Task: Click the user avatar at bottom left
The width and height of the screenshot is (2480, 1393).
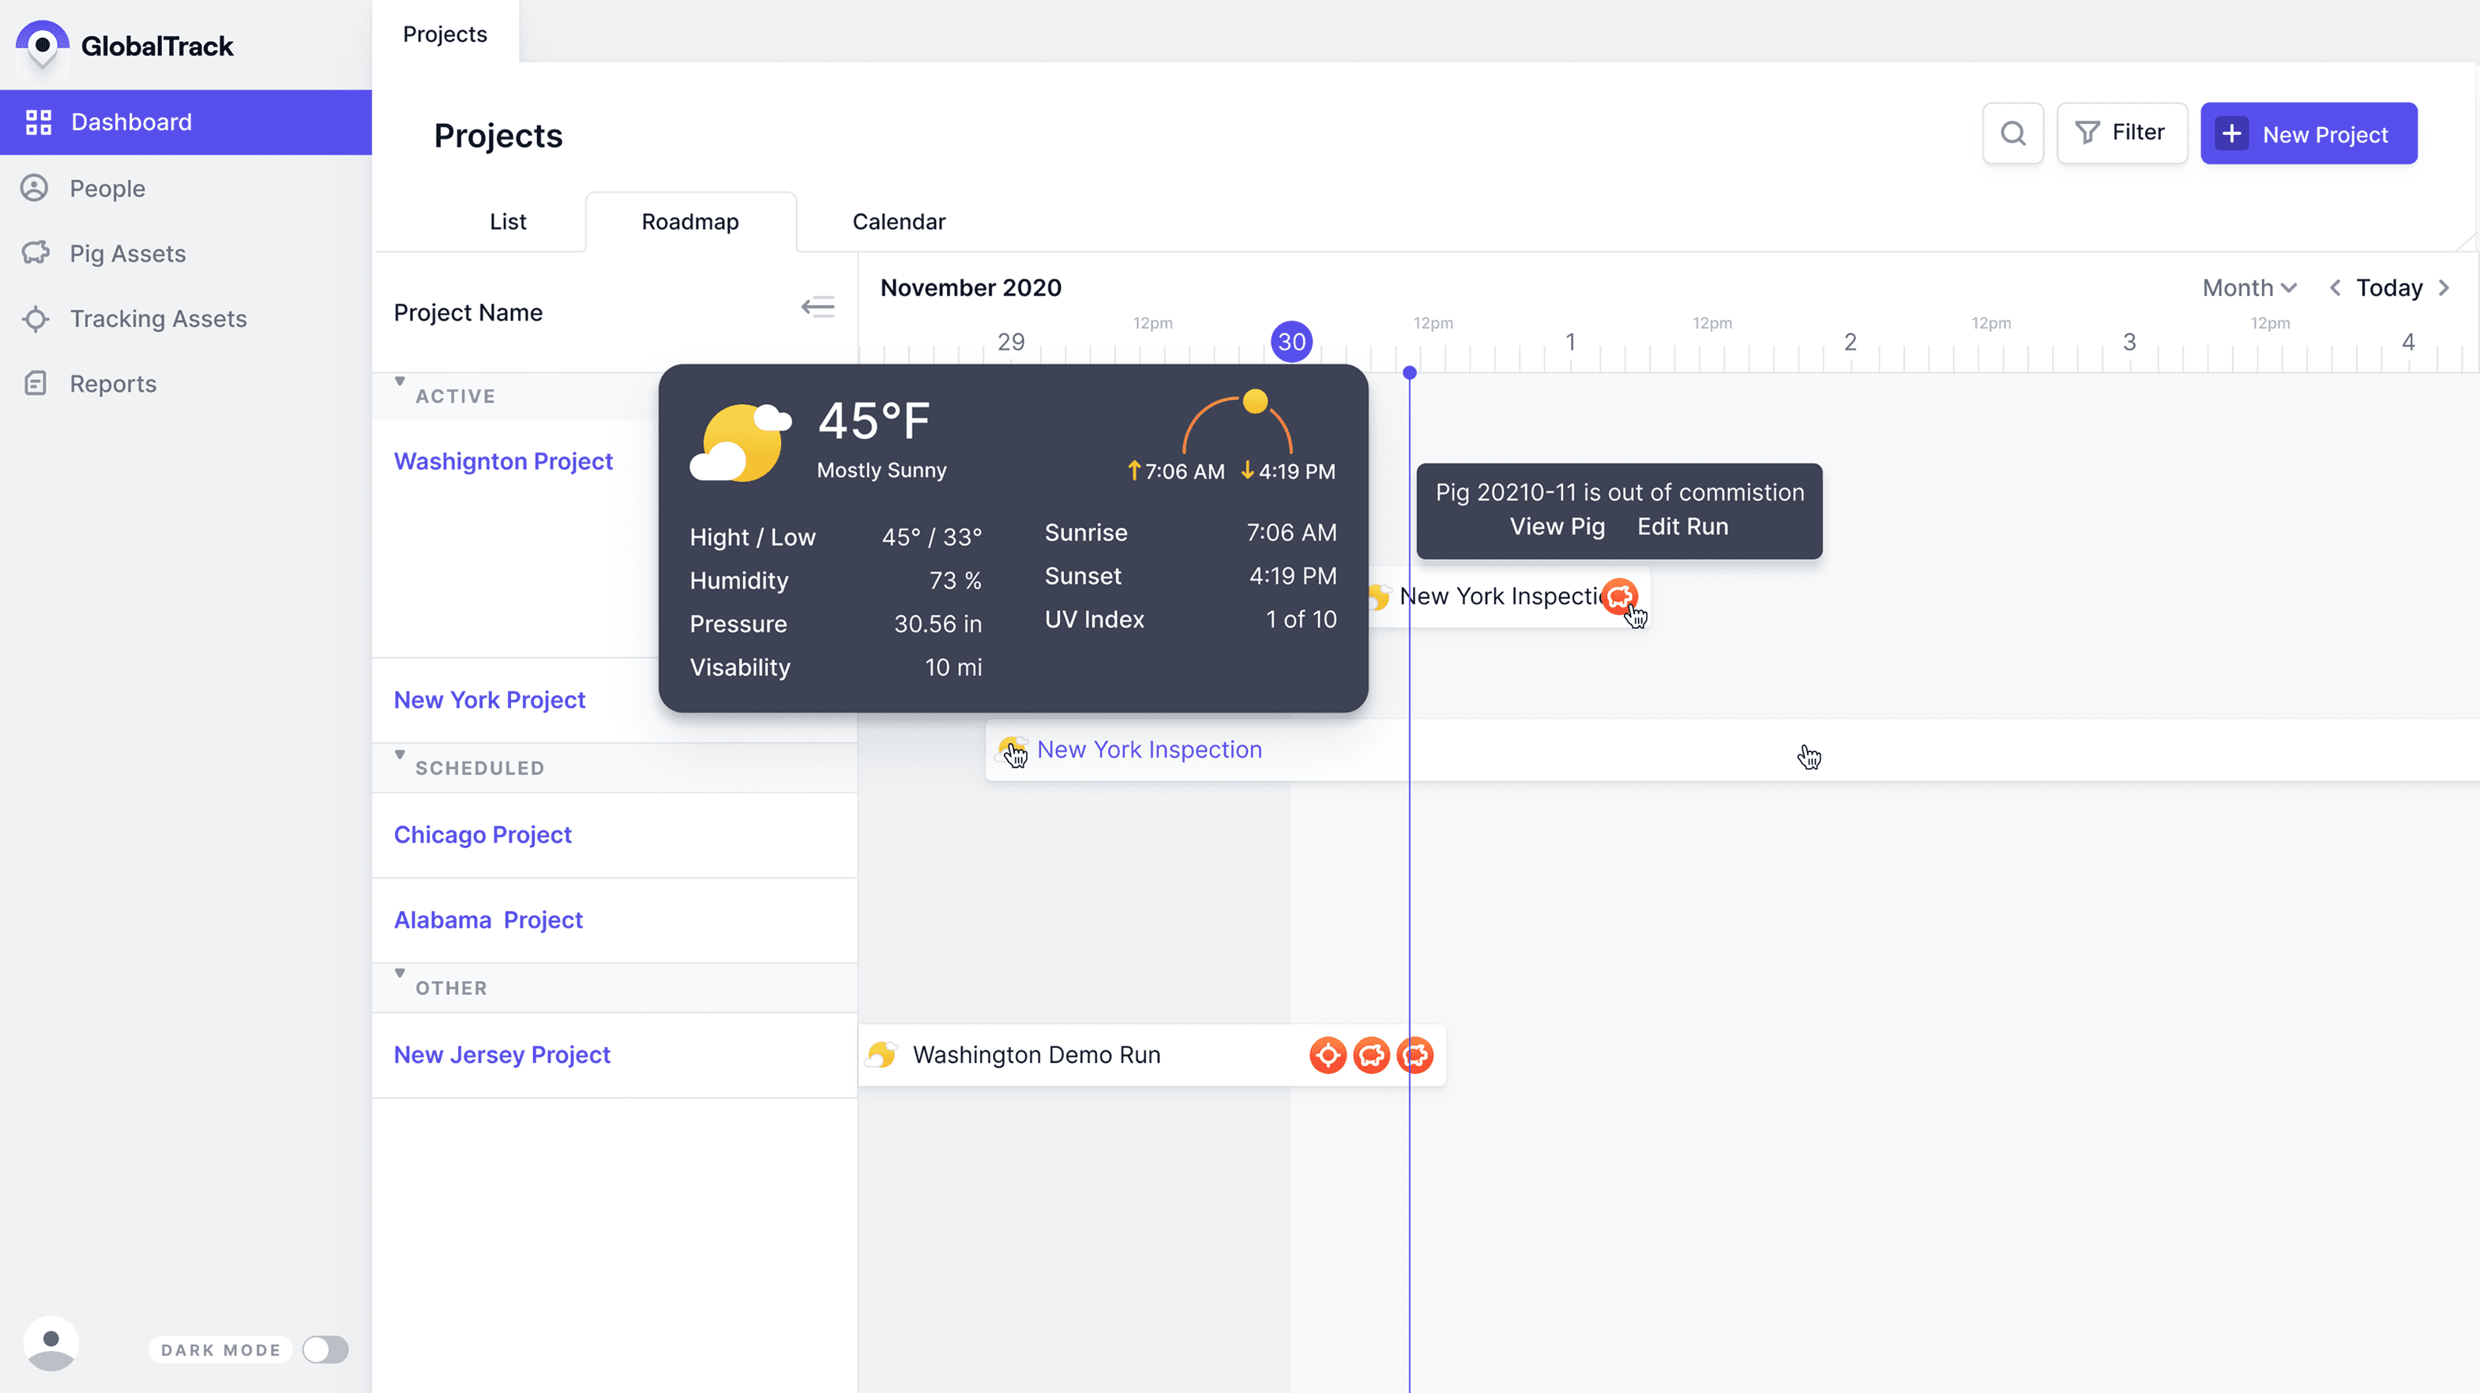Action: pos(51,1344)
